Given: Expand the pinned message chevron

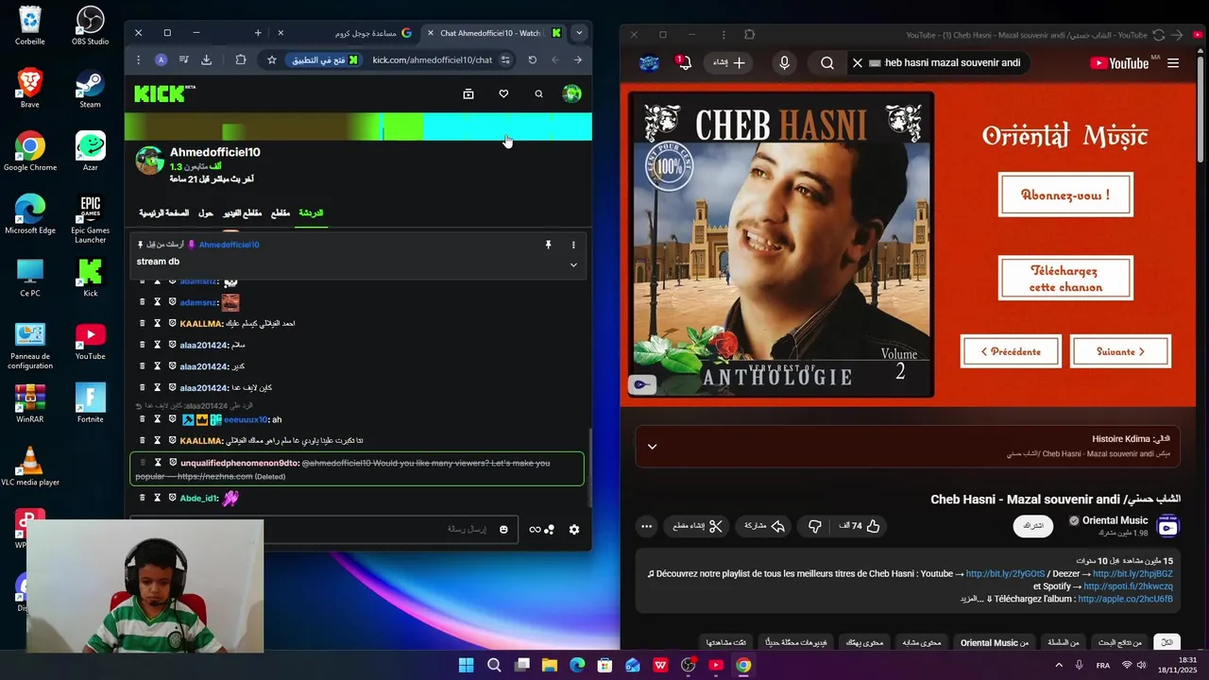Looking at the screenshot, I should (x=573, y=264).
